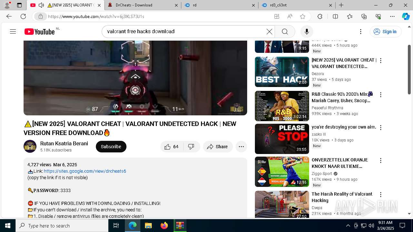Open Task View on taskbar
The width and height of the screenshot is (413, 232).
tap(116, 226)
